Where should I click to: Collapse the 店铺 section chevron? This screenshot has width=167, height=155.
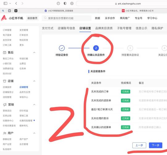pyautogui.click(x=34, y=81)
